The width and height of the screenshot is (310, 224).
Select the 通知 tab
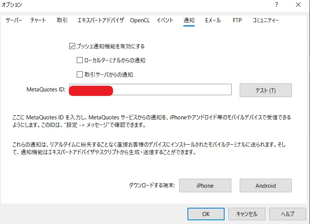(188, 21)
